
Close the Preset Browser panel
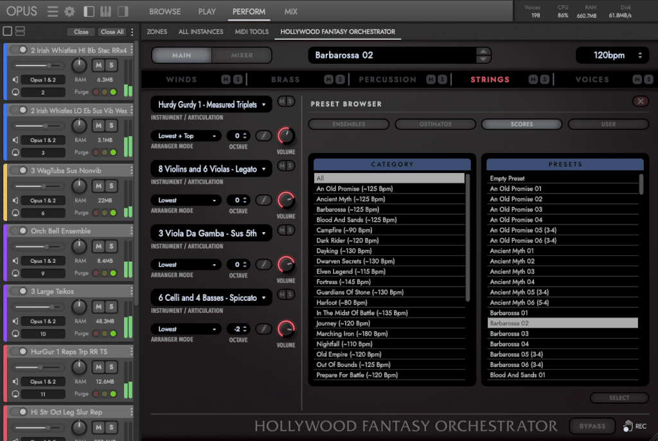click(x=641, y=101)
